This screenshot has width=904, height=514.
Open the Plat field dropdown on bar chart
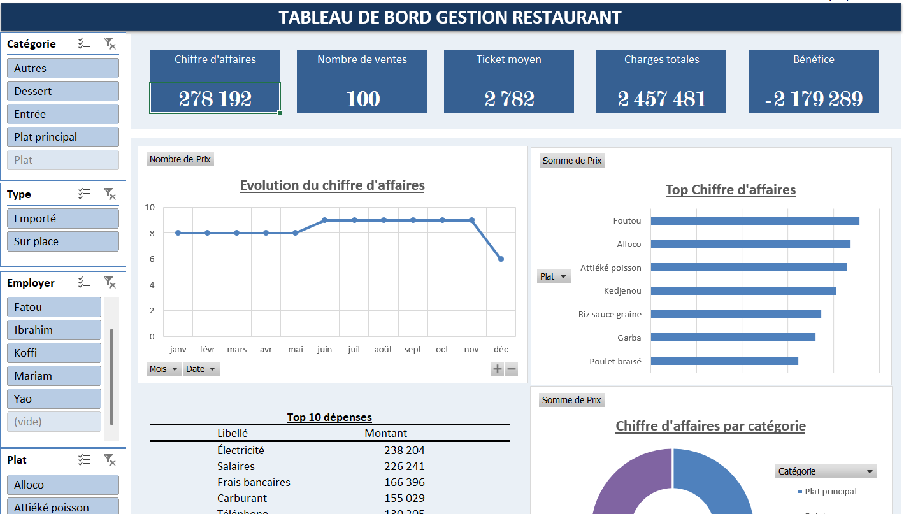click(x=554, y=276)
